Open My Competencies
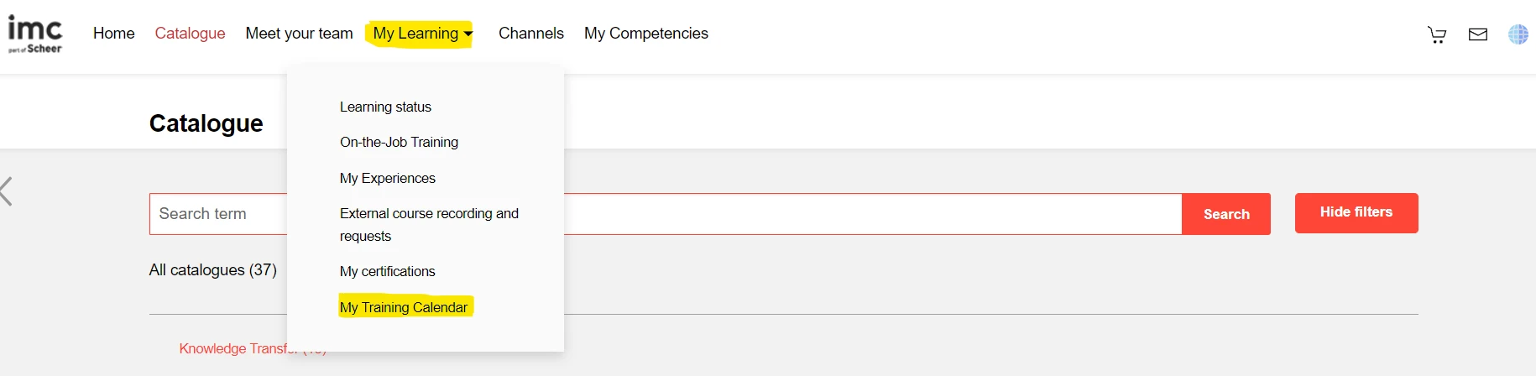 (x=645, y=34)
